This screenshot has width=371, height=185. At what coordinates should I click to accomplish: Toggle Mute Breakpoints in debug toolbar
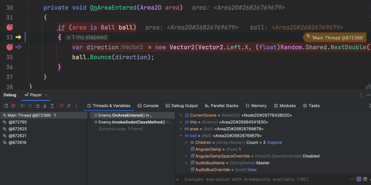tap(69, 106)
